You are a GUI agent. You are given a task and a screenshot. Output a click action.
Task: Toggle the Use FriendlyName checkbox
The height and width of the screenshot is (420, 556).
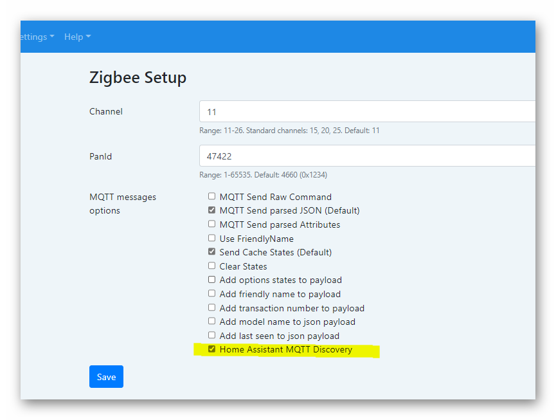tap(211, 239)
